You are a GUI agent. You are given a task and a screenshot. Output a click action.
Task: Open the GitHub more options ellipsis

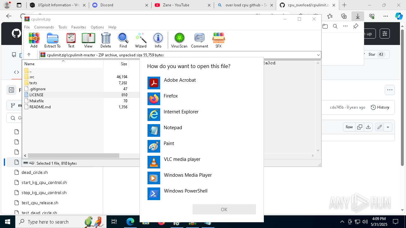click(390, 90)
